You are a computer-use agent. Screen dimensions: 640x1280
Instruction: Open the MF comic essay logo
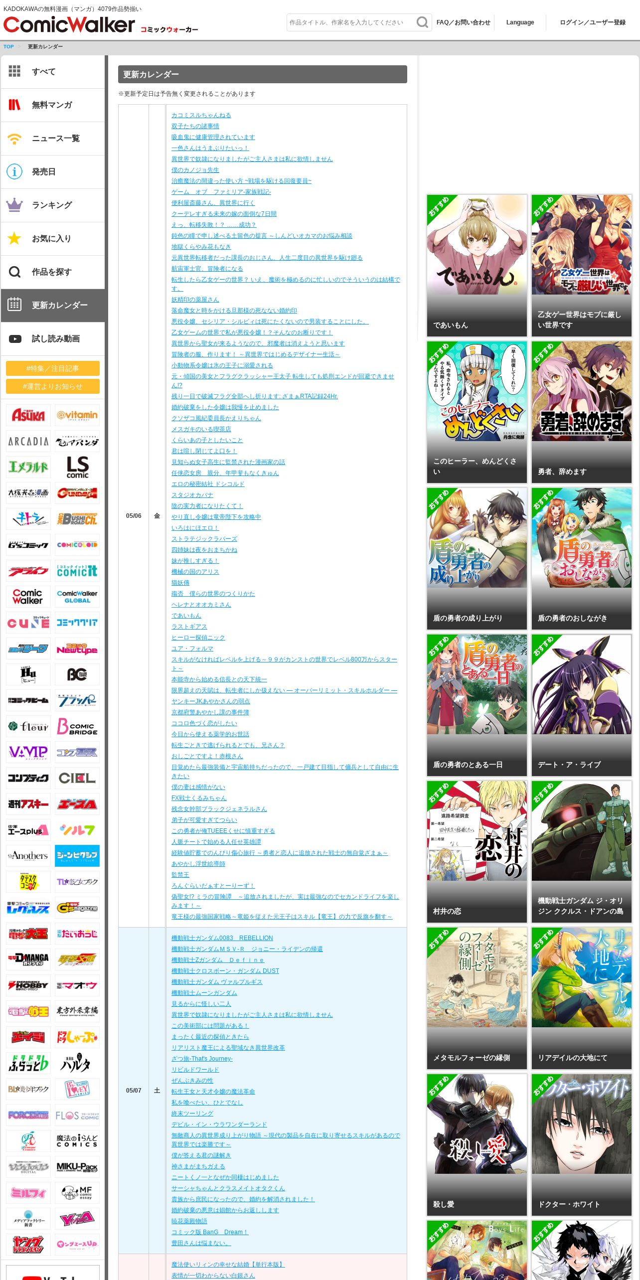pos(77,1193)
